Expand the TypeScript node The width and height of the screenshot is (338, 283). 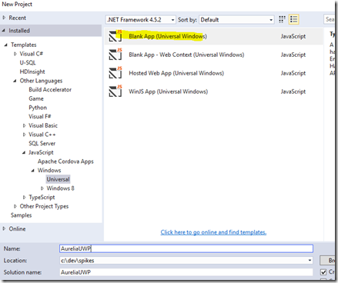point(24,198)
